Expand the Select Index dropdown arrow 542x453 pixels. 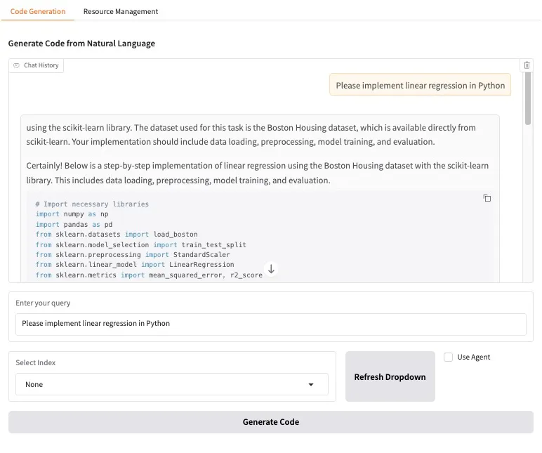pyautogui.click(x=311, y=385)
